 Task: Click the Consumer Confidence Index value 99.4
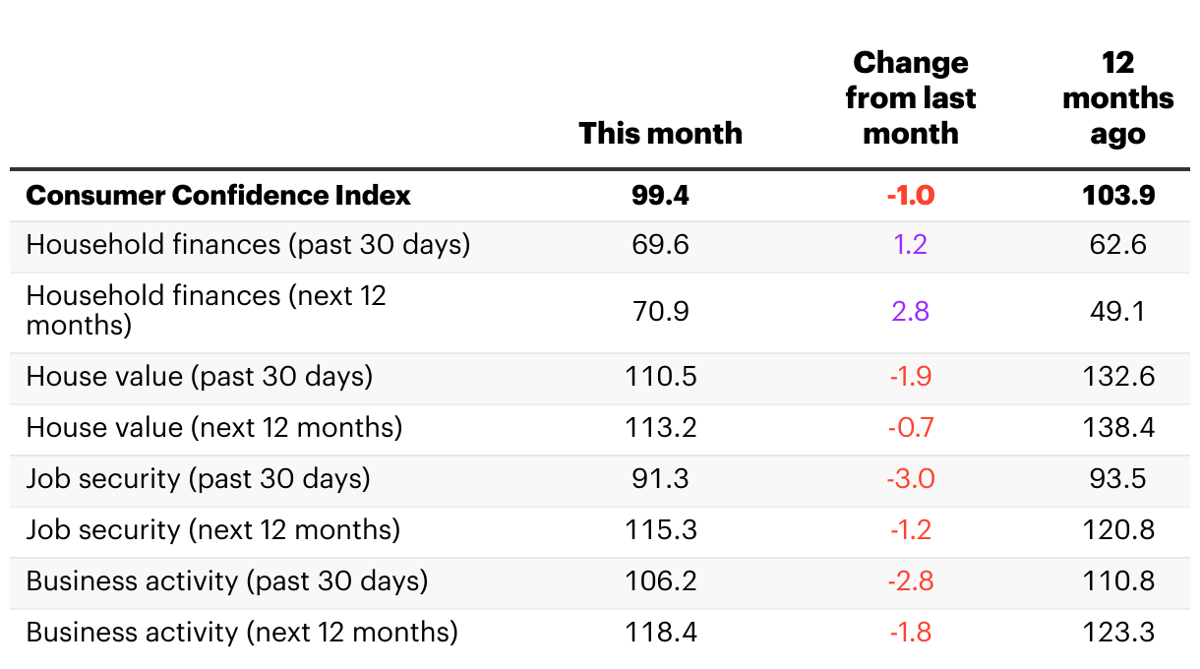coord(660,195)
